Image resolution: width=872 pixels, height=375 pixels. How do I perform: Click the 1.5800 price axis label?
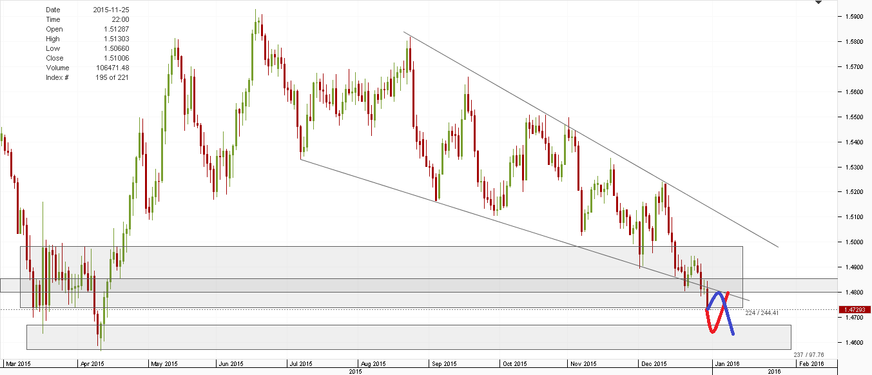click(x=853, y=42)
